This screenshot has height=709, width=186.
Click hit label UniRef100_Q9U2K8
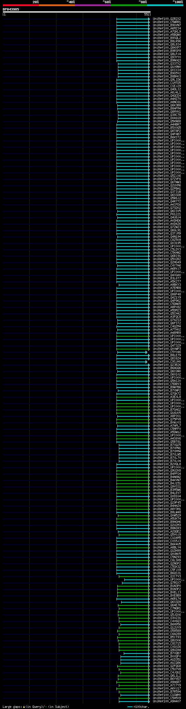coord(167,471)
